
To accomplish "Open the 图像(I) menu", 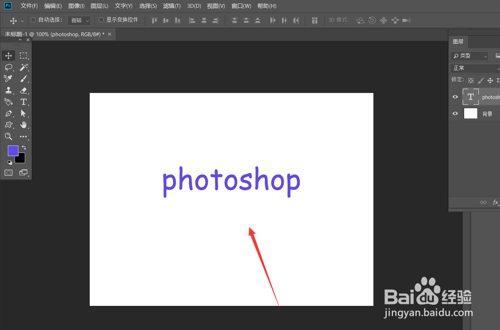I will [x=76, y=6].
